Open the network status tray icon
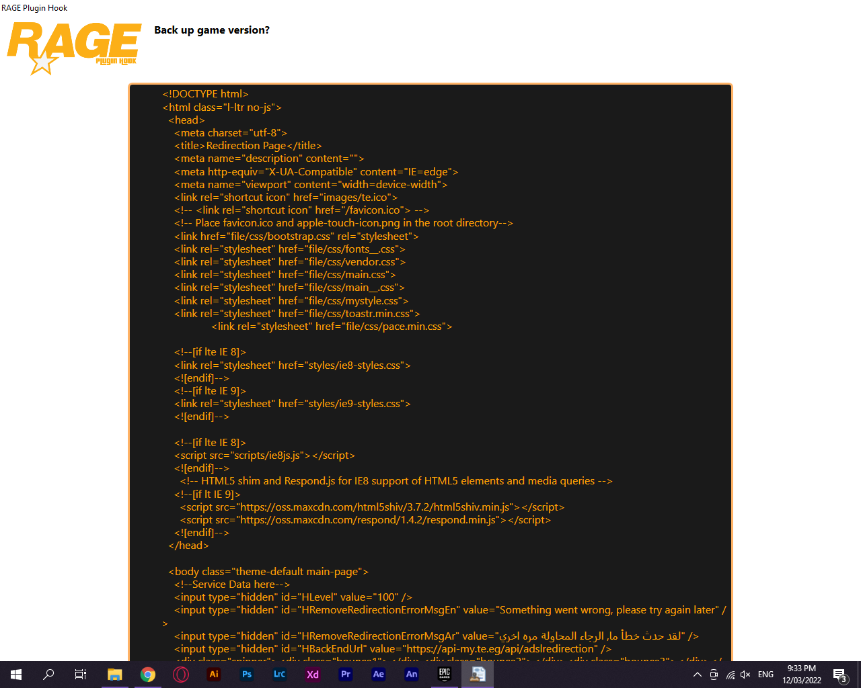 (x=730, y=675)
